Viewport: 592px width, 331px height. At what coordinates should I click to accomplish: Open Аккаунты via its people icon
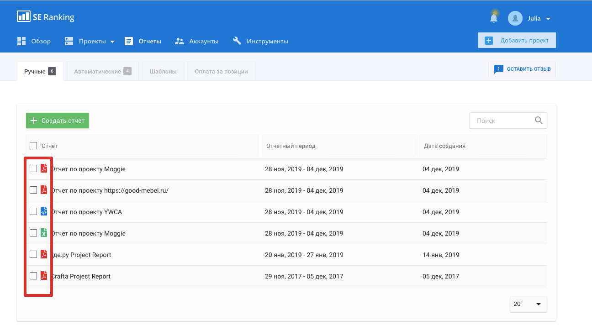[x=180, y=41]
